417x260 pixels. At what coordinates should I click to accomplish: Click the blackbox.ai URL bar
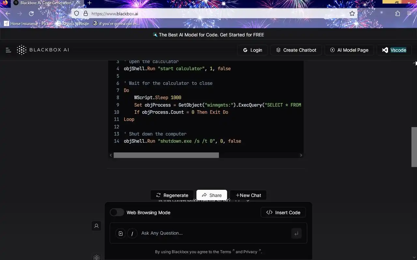coord(215,14)
